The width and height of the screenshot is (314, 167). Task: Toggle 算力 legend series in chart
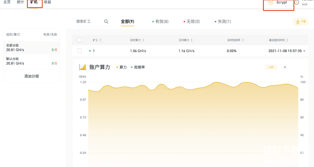coord(122,67)
